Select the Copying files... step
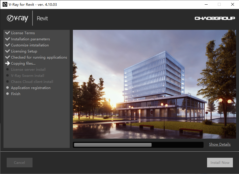The width and height of the screenshot is (239, 174). pos(23,64)
